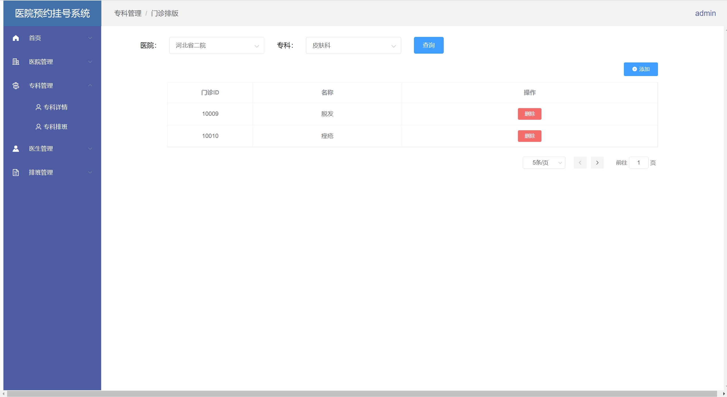The image size is (727, 397).
Task: Expand the 医院管理 menu chevron
Action: (x=90, y=62)
